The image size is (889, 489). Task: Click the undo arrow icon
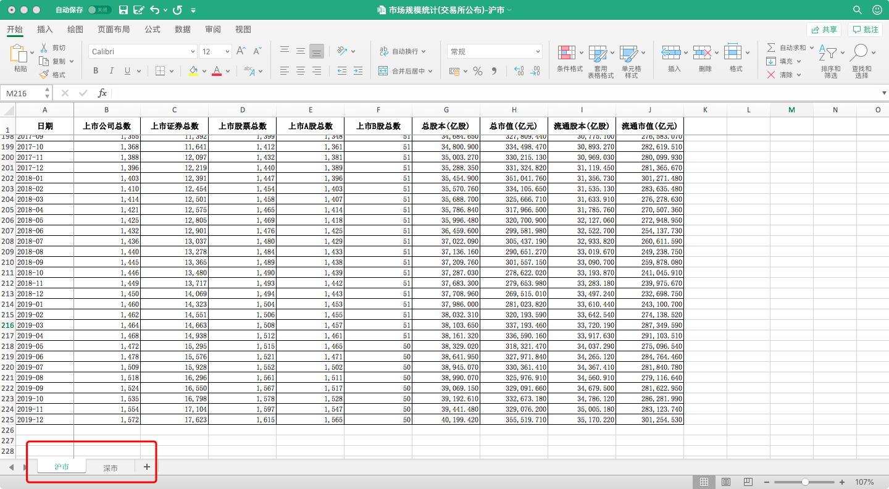point(154,10)
